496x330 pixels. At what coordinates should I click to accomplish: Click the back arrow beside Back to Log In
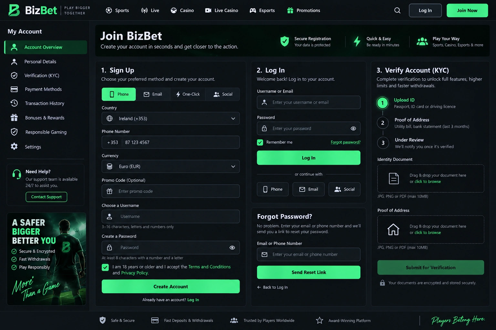click(x=259, y=287)
